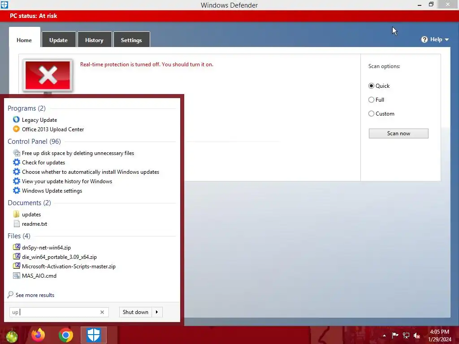Click the taskbar clock showing 4:05 PM
Image resolution: width=459 pixels, height=344 pixels.
[x=439, y=335]
